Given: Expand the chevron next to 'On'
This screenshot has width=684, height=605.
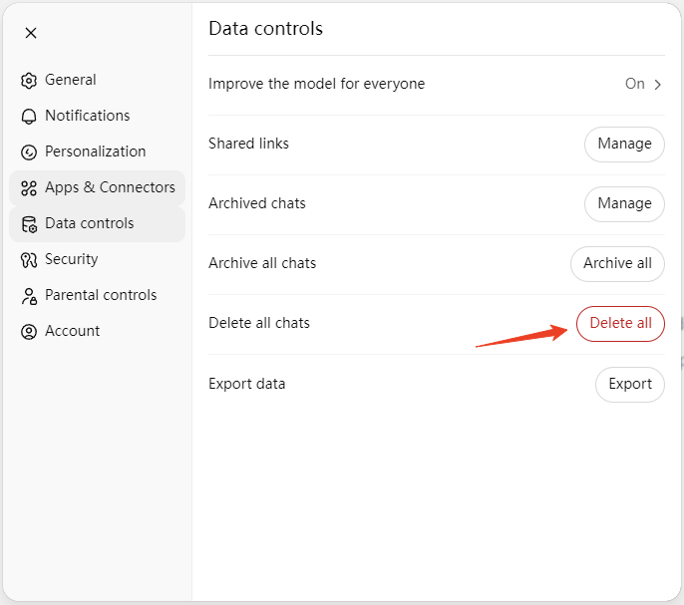Looking at the screenshot, I should click(657, 85).
